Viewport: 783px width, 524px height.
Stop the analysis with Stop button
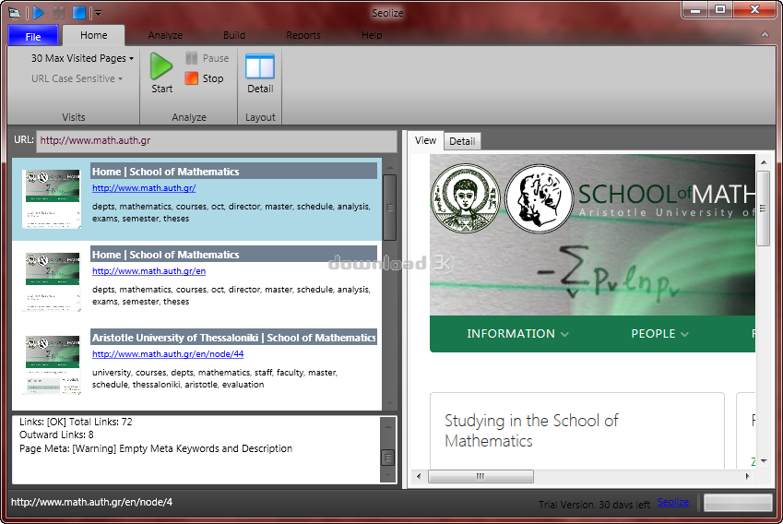[204, 78]
